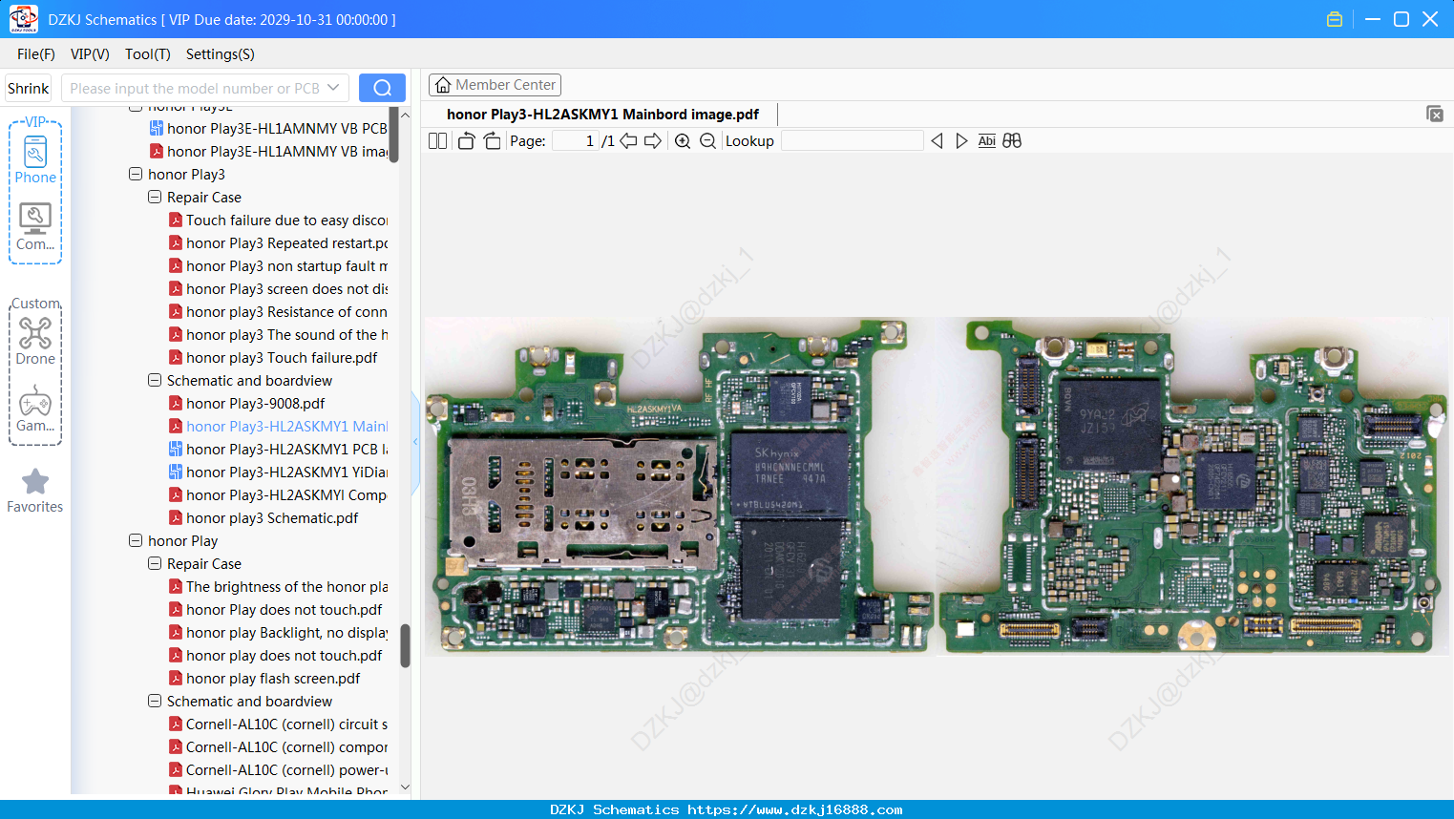Collapse the honor Play tree node
Viewport: 1454px width, 819px height.
136,541
